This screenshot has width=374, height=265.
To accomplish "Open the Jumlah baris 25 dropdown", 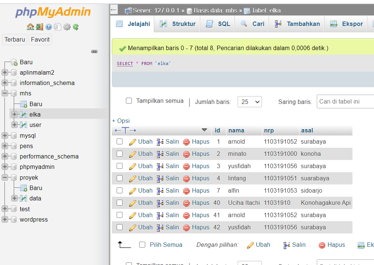I will pyautogui.click(x=250, y=102).
